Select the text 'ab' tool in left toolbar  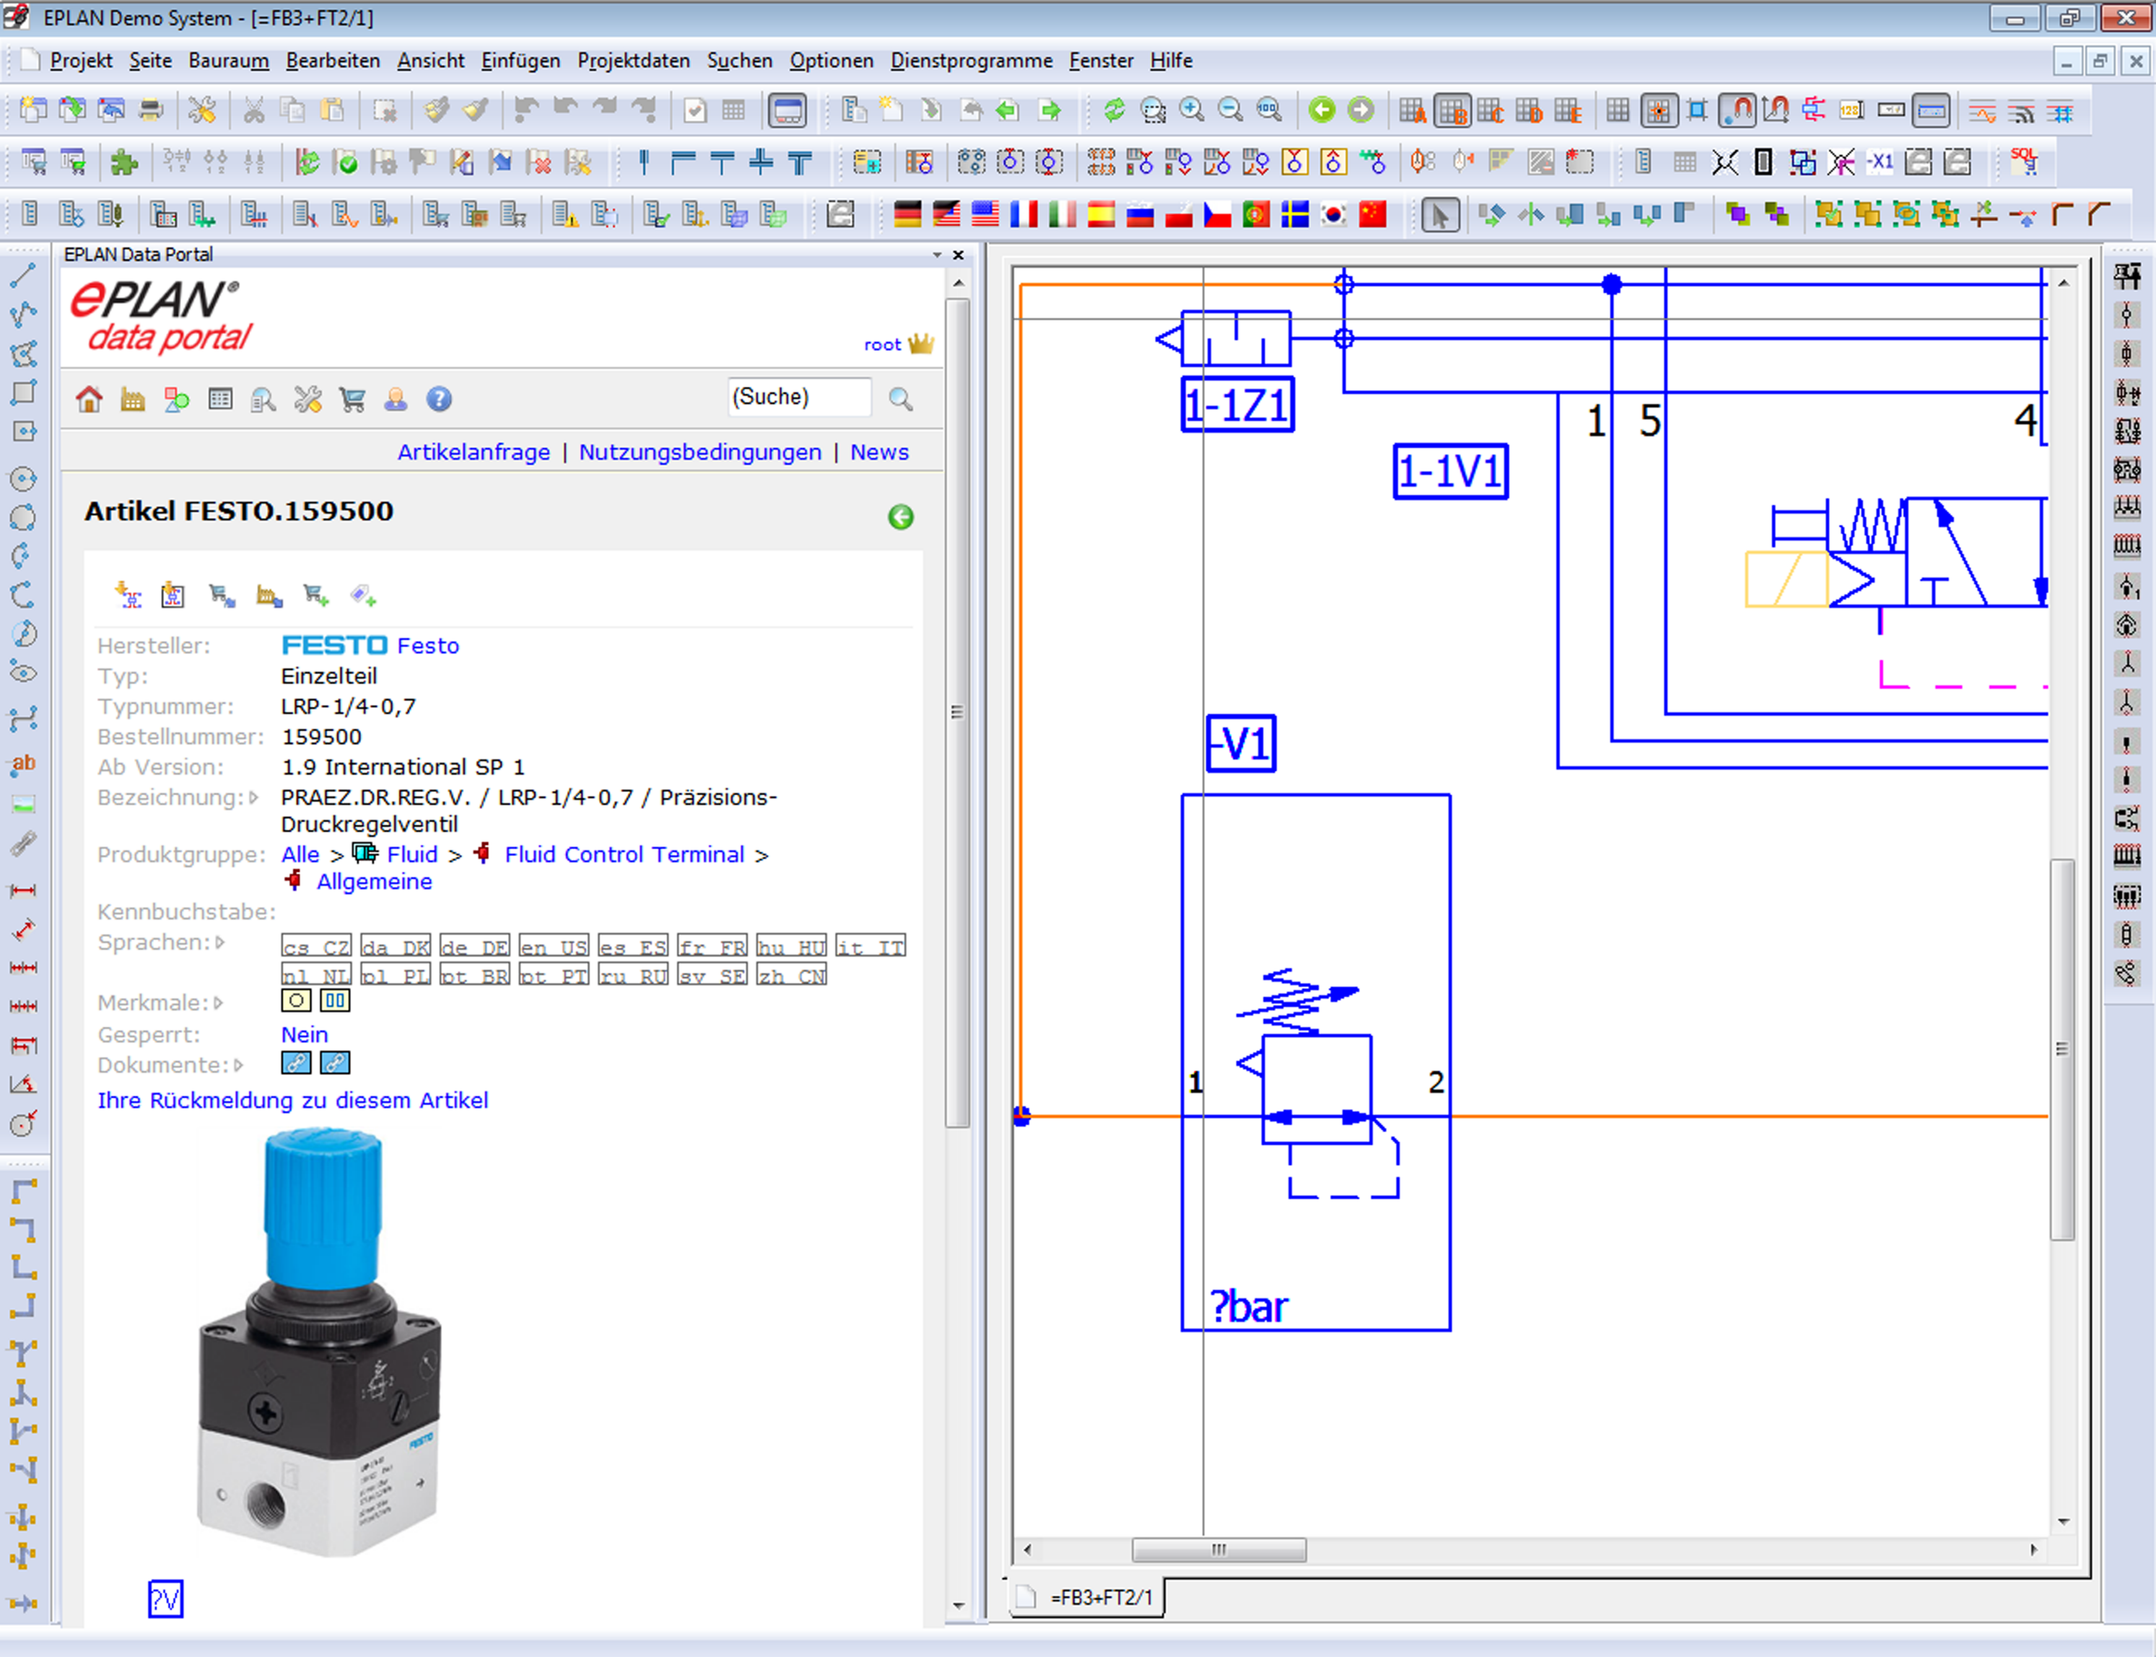(24, 764)
